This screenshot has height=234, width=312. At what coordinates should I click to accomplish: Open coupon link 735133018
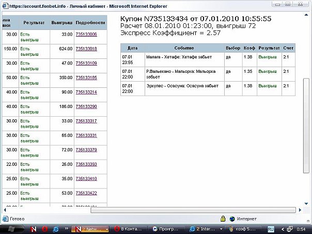click(86, 49)
